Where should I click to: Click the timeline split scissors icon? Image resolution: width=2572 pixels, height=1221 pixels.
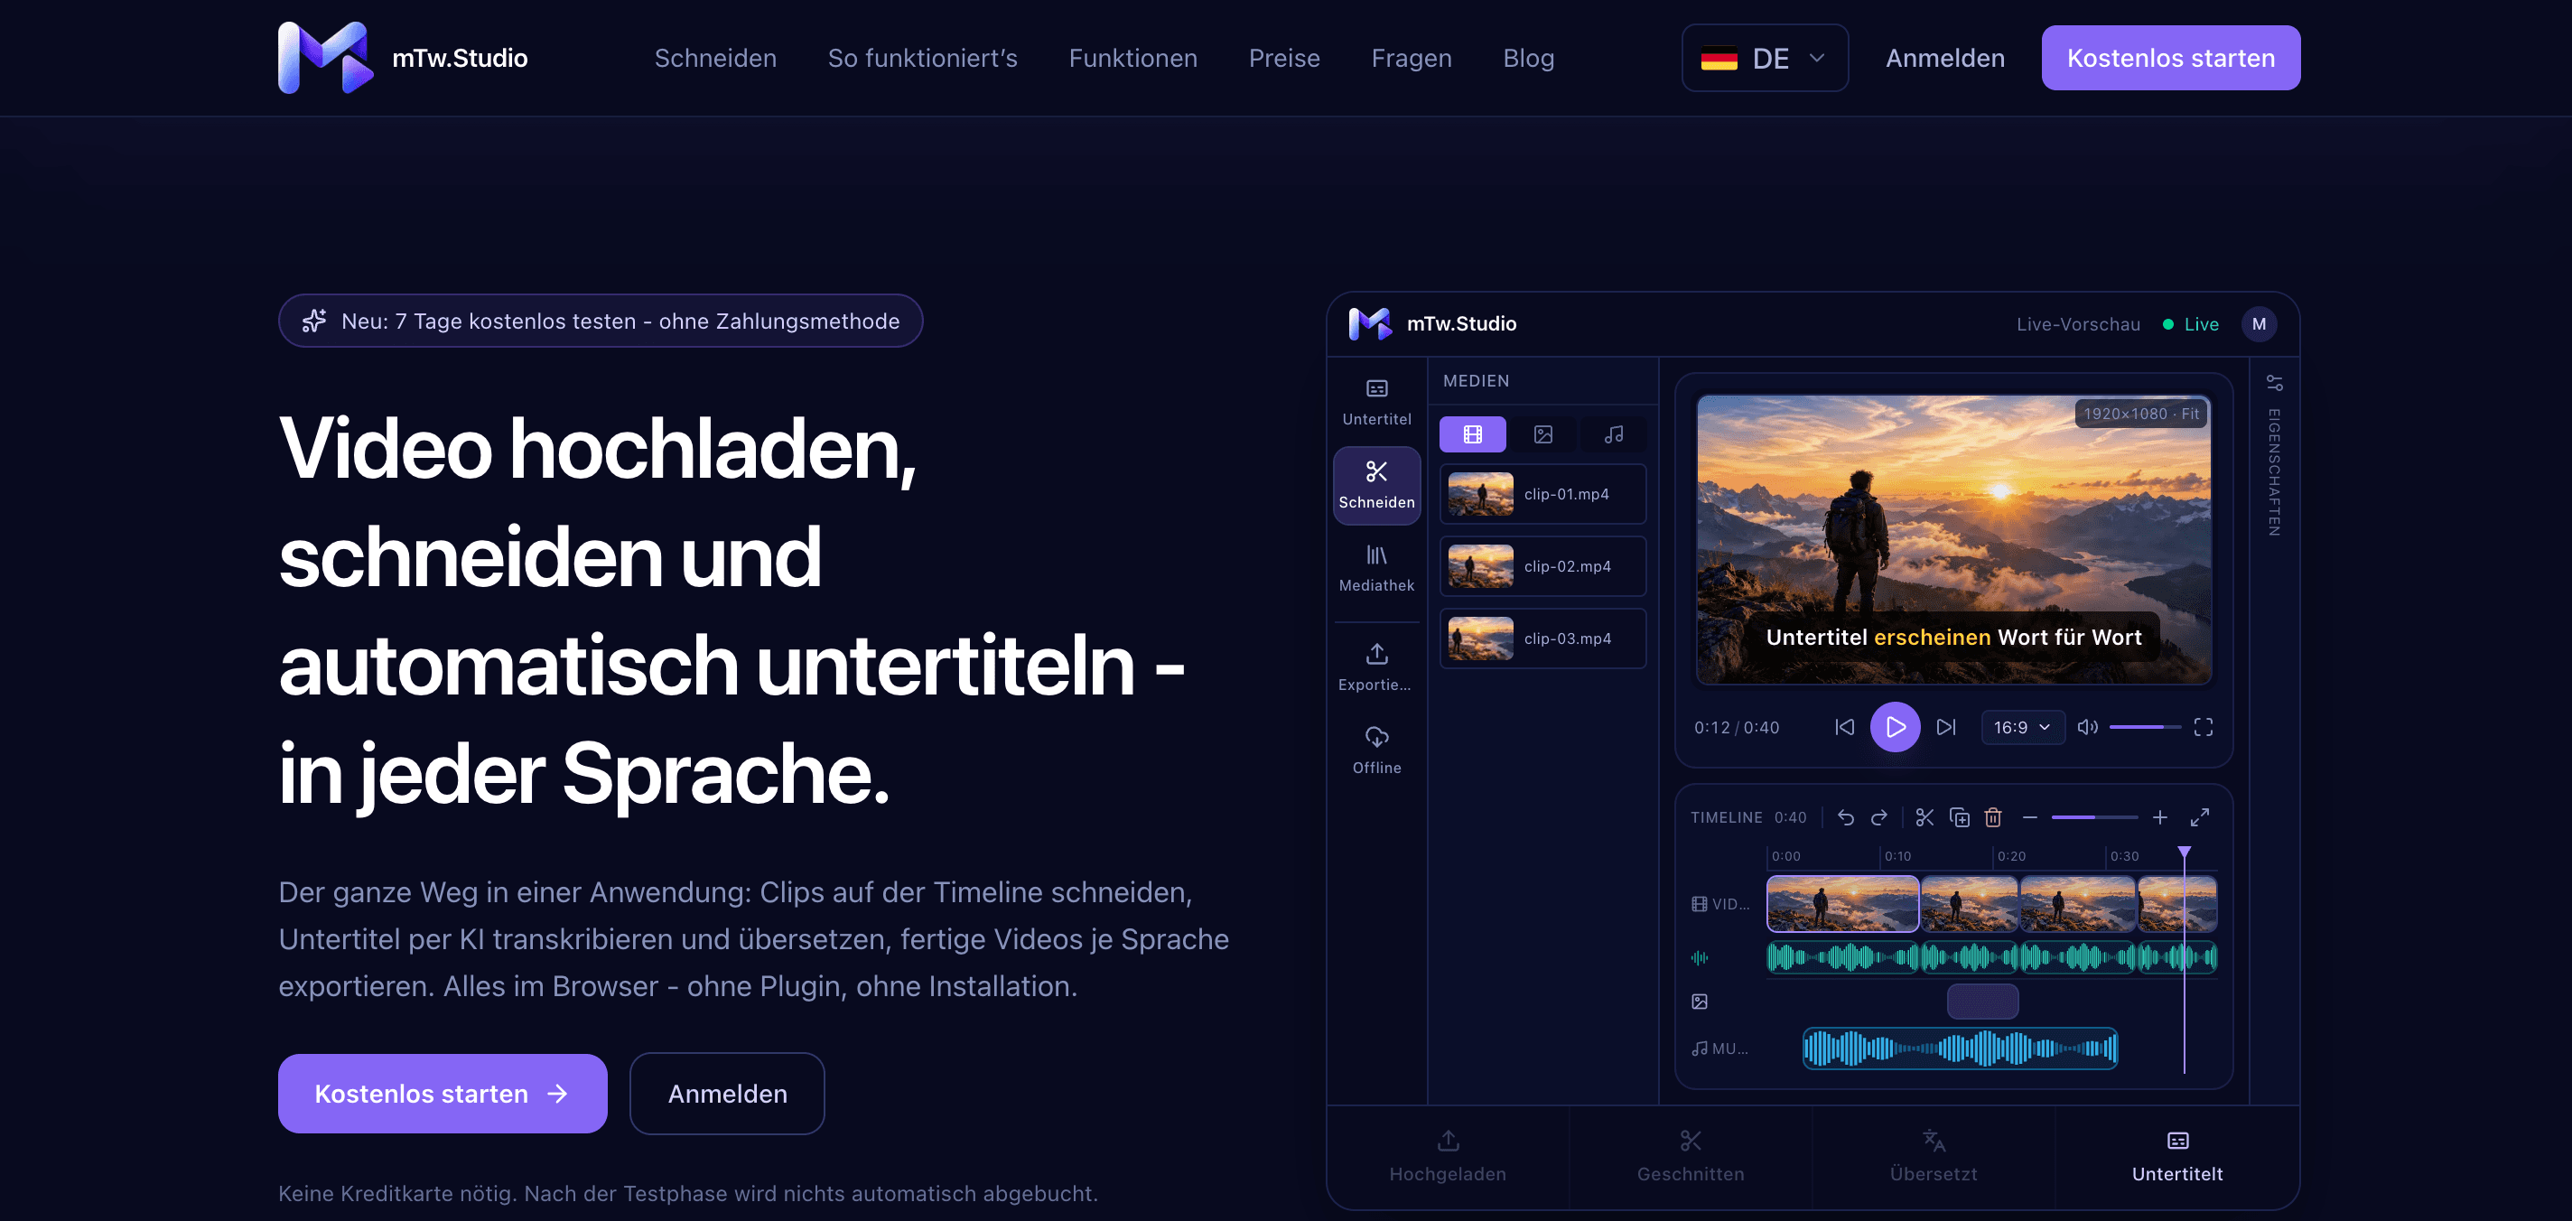[x=1924, y=817]
